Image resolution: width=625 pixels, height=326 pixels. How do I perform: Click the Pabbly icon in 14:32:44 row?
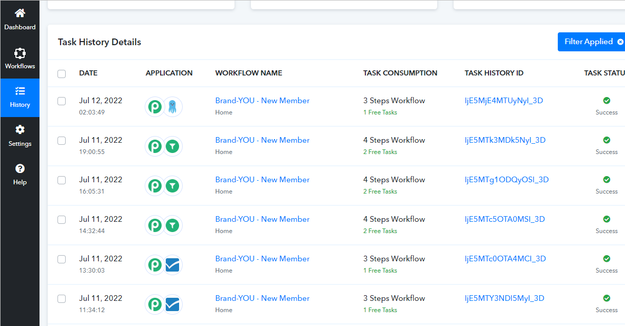[x=155, y=225]
